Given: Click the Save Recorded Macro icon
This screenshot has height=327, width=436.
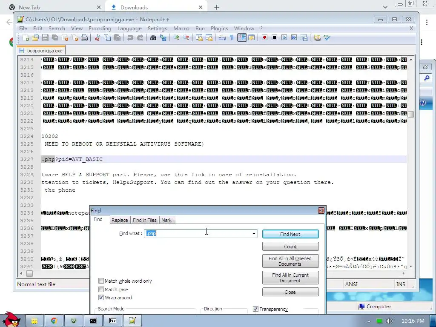Looking at the screenshot, I should [x=304, y=37].
